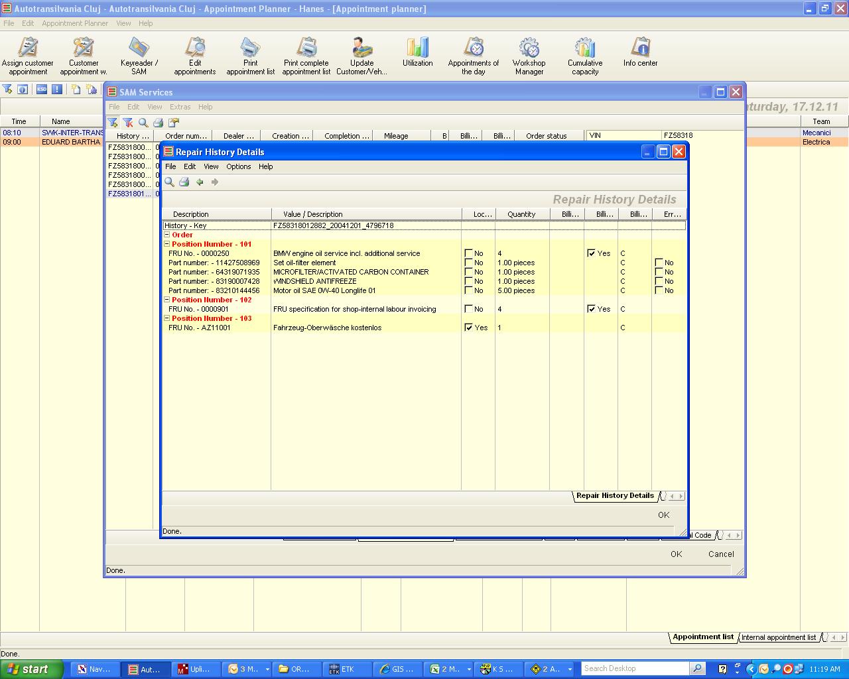This screenshot has height=679, width=849.
Task: Open the Utilization chart
Action: coord(418,52)
